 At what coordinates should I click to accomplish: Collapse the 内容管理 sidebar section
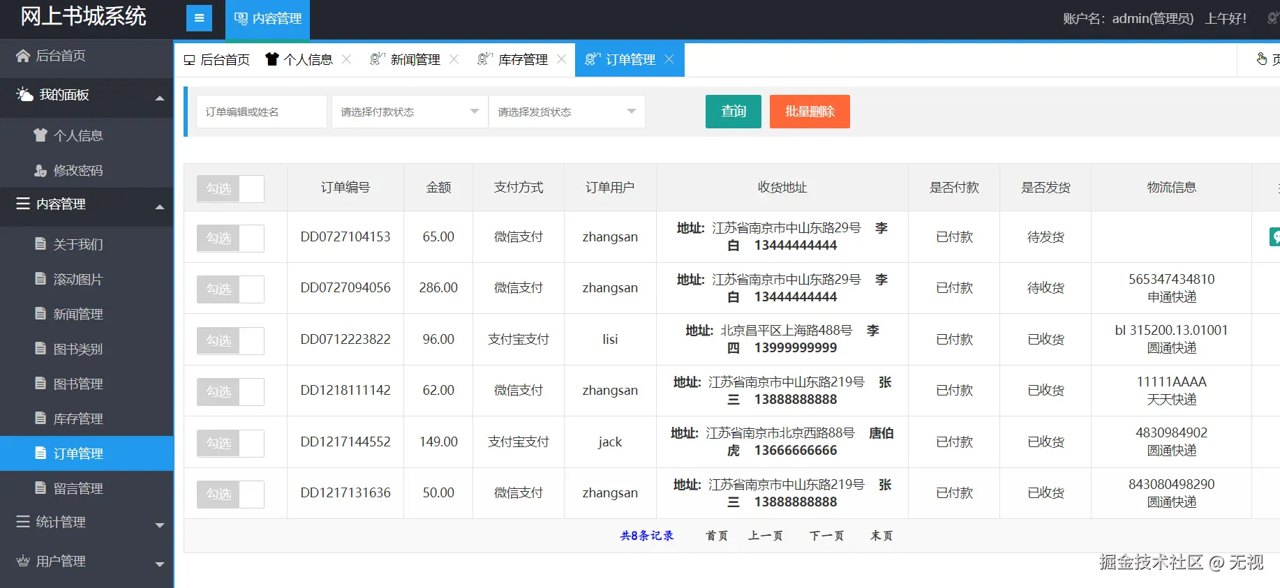pos(160,206)
